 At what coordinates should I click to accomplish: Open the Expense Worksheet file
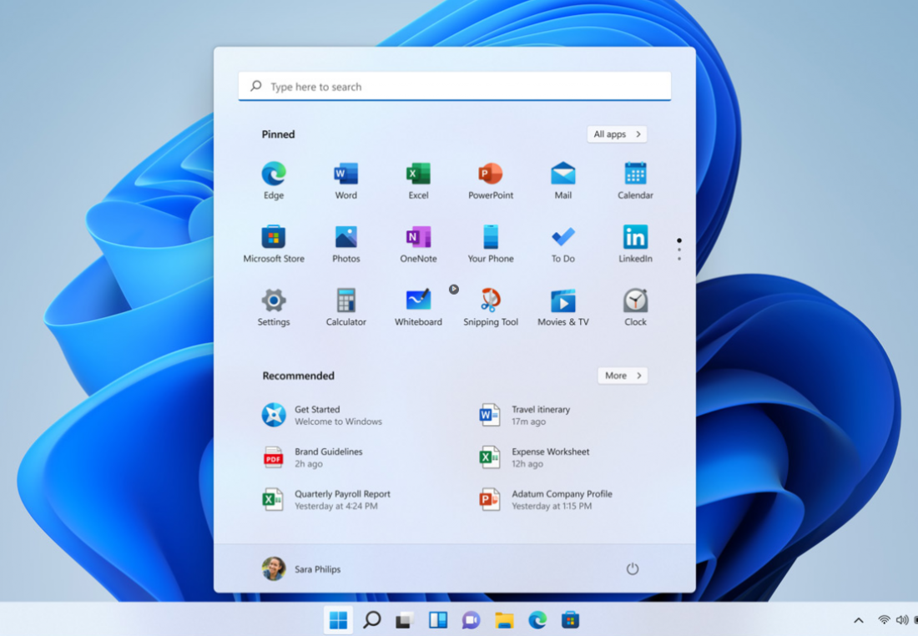click(534, 457)
